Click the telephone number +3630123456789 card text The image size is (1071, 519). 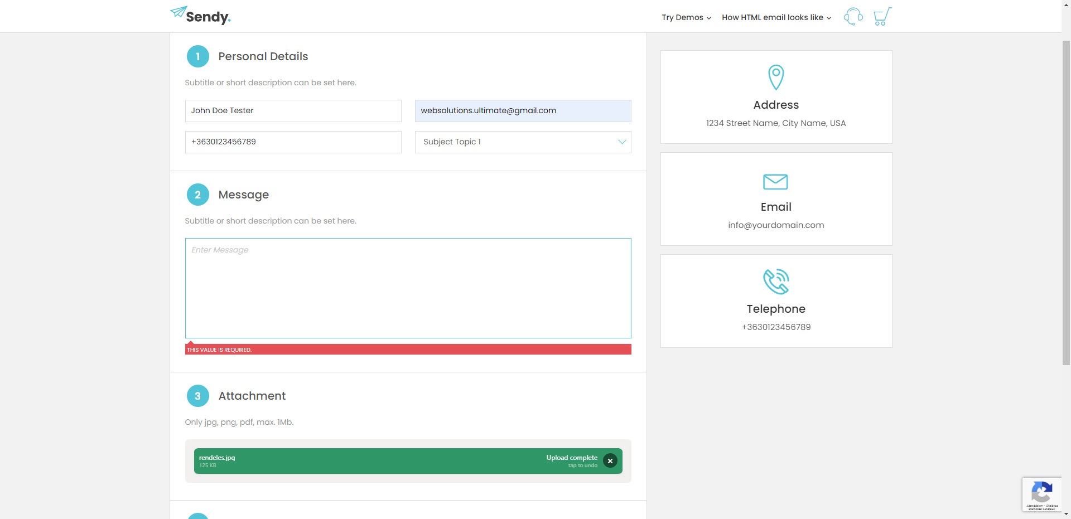(x=776, y=327)
